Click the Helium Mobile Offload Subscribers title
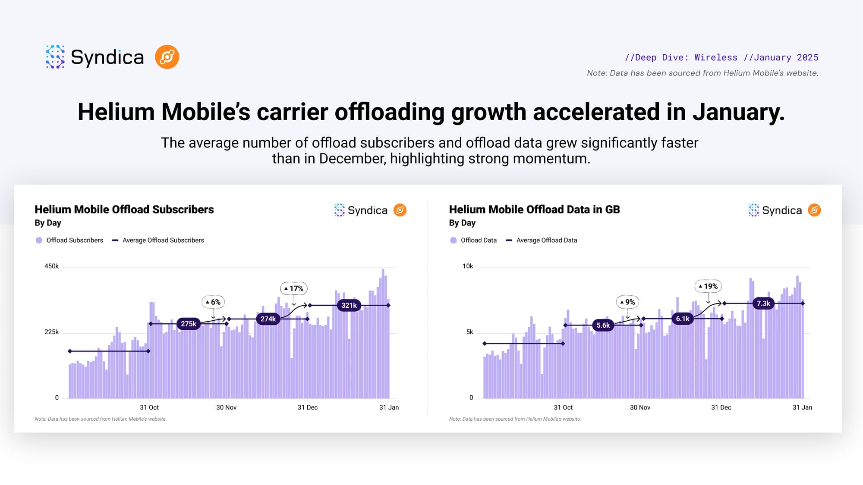This screenshot has width=863, height=485. click(x=124, y=210)
